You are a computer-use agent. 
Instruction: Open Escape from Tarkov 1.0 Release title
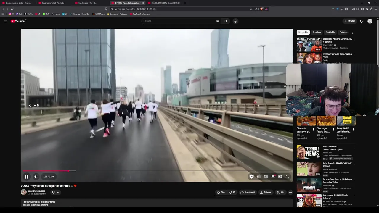point(337,180)
